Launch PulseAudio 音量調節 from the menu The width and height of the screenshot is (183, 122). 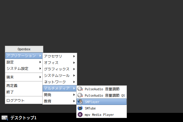click(102, 89)
